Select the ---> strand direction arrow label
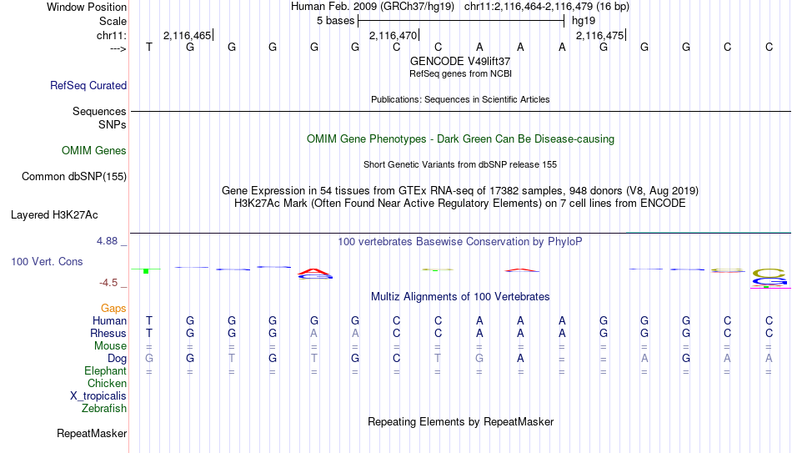The height and width of the screenshot is (453, 792). coord(118,48)
